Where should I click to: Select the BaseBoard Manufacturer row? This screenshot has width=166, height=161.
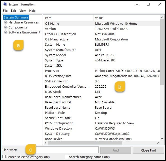coord(102,97)
